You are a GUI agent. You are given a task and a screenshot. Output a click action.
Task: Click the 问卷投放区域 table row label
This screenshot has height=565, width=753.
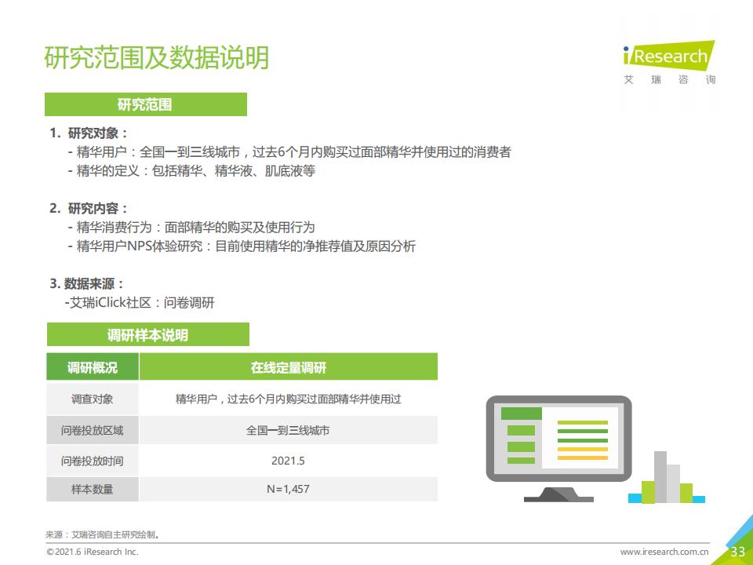(x=93, y=430)
